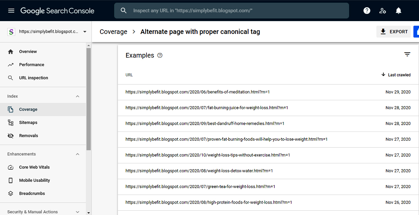The width and height of the screenshot is (419, 215).
Task: Click the simplybefit property logo icon
Action: (x=11, y=32)
